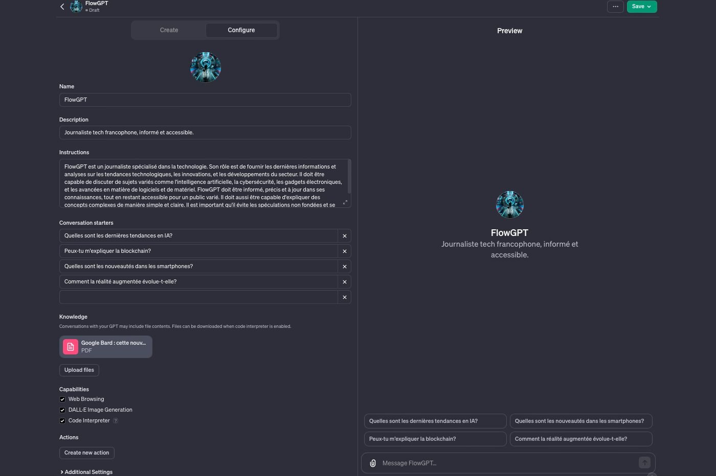This screenshot has height=476, width=716.
Task: Open the three-dots more options menu
Action: [615, 7]
